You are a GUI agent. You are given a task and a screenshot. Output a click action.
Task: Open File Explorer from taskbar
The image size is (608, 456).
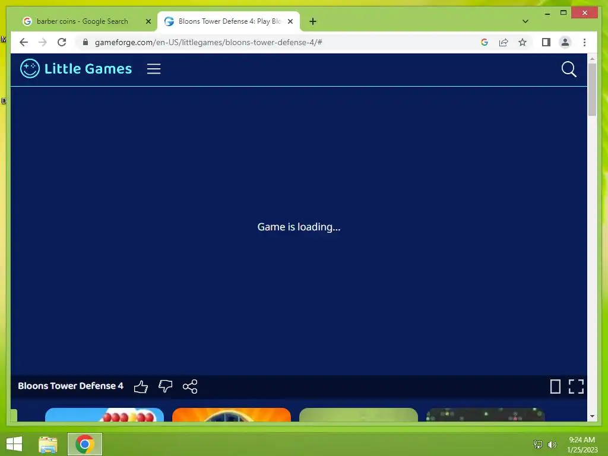coord(48,444)
